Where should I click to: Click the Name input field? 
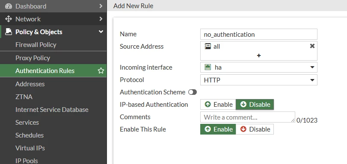click(x=259, y=34)
